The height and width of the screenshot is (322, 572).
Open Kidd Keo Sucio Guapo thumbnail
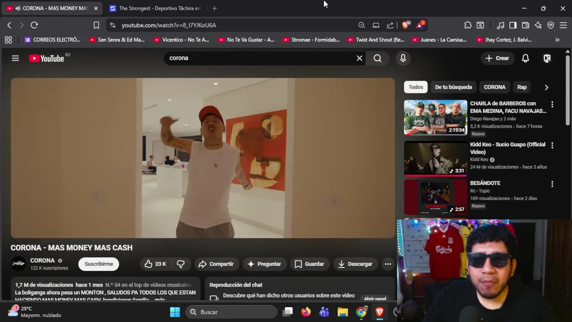436,158
